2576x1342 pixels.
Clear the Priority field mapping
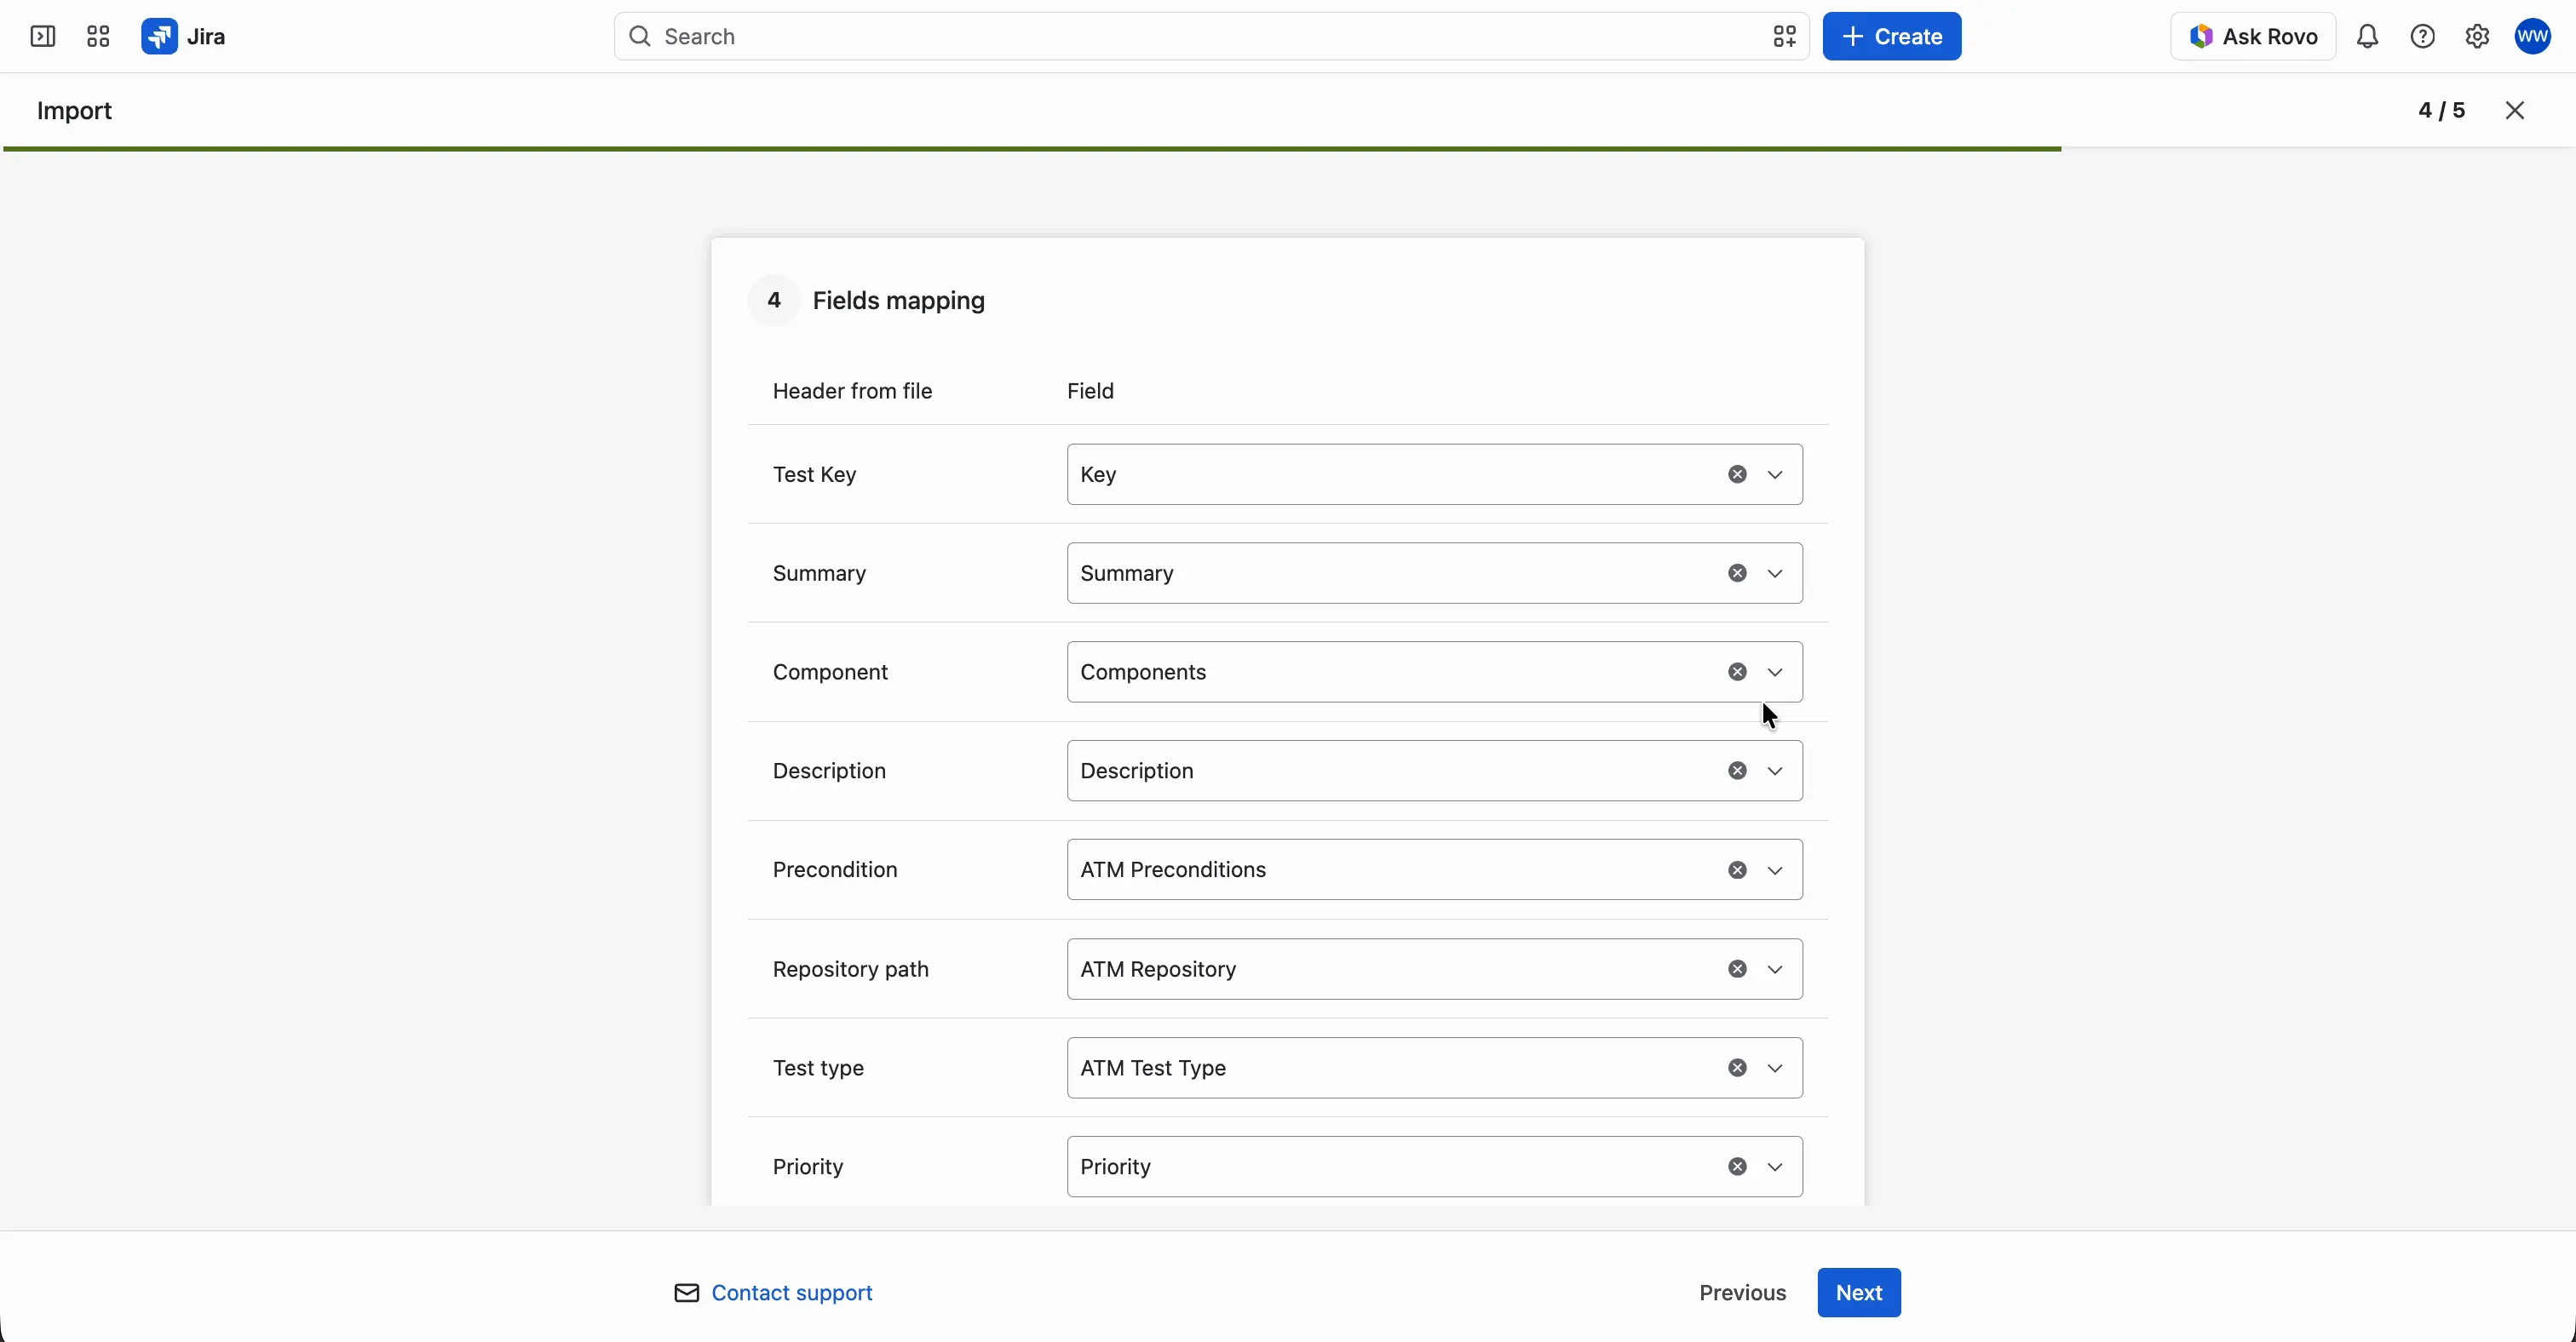tap(1738, 1167)
